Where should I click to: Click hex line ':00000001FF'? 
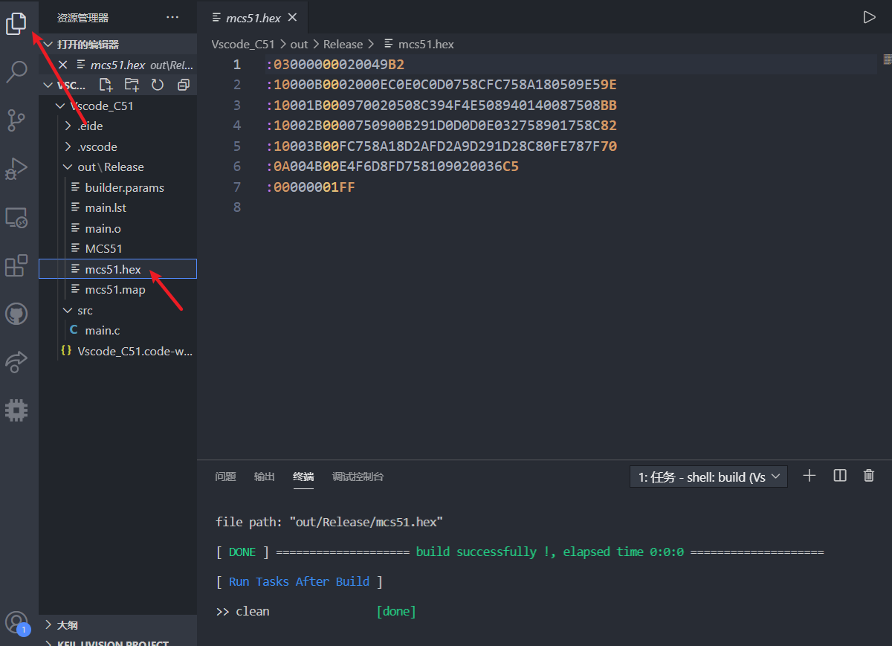(x=311, y=187)
